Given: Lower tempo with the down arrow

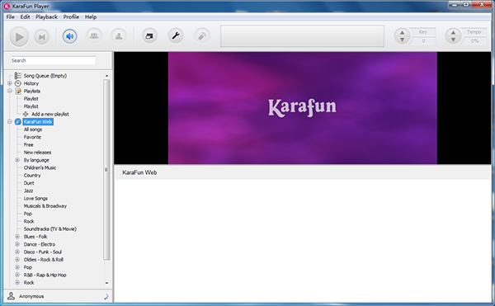Looking at the screenshot, I should 453,40.
